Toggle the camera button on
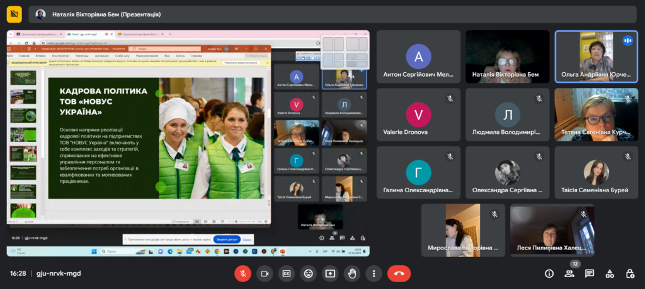The image size is (645, 289). (x=265, y=273)
